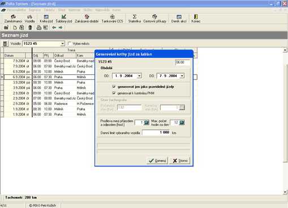The image size is (288, 208).
Task: Click the PEKO Petr Kožich status bar text
Action: click(x=42, y=206)
